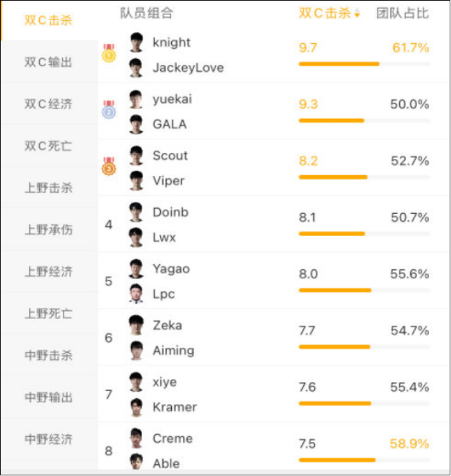Screen dimensions: 451x476
Task: Click the bronze third-place medal icon
Action: [109, 167]
